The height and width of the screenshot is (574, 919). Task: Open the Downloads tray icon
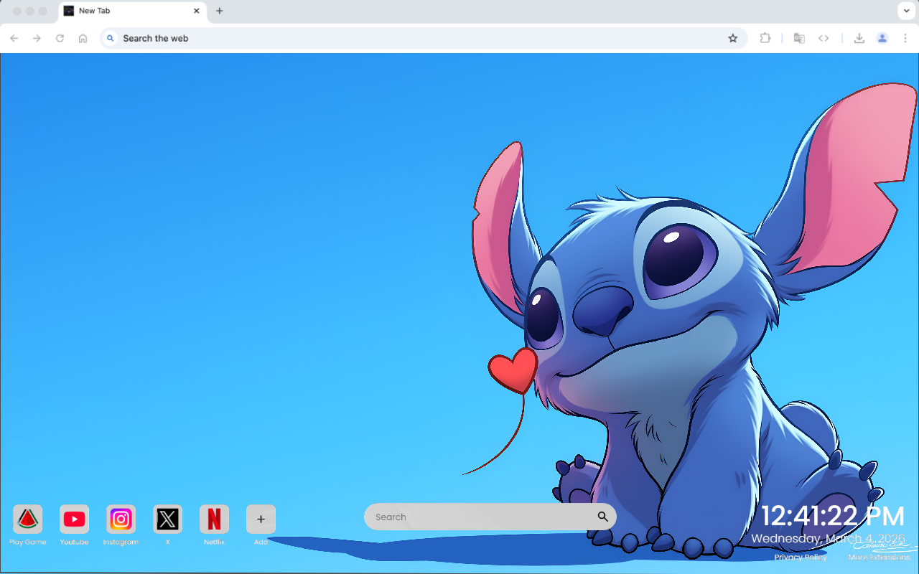click(859, 38)
